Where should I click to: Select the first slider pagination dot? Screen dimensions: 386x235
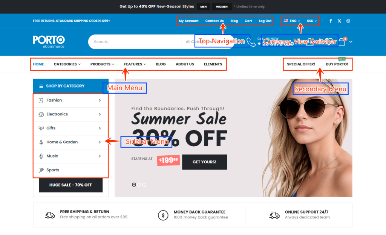coord(134,185)
